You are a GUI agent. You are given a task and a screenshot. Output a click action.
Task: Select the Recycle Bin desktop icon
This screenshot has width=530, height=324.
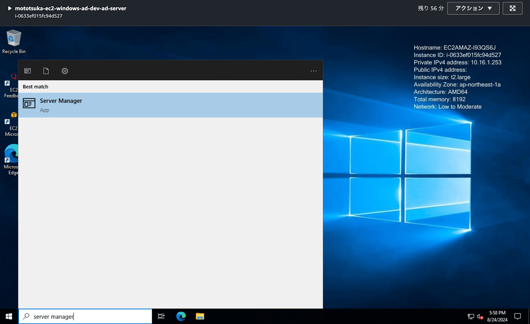(x=14, y=42)
